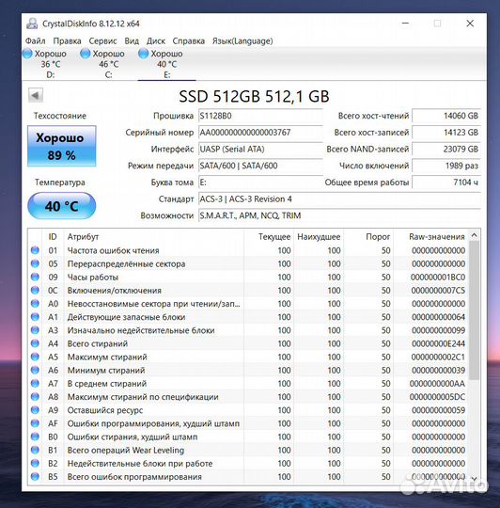
Task: Click the disk title SSD 512GB 512,1 GB
Action: click(x=254, y=96)
